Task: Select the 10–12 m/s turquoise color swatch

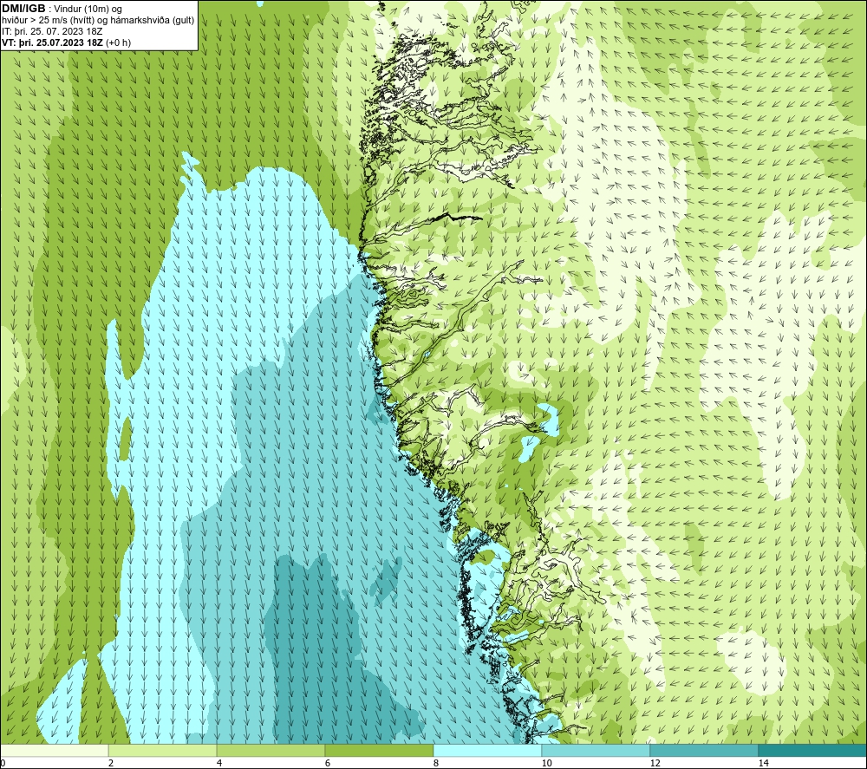Action: (596, 750)
